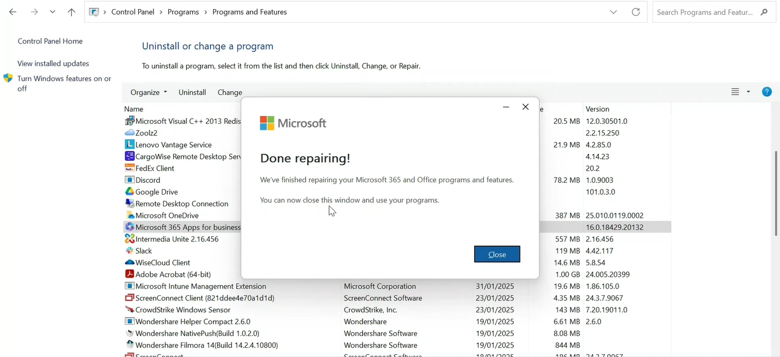Click the Google Drive icon in list

coord(129,192)
